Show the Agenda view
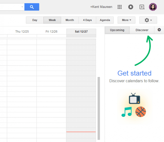This screenshot has height=142, width=164. tap(105, 20)
